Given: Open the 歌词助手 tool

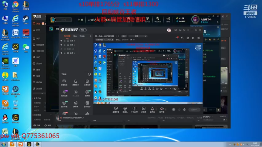Looking at the screenshot, I should click(87, 104).
